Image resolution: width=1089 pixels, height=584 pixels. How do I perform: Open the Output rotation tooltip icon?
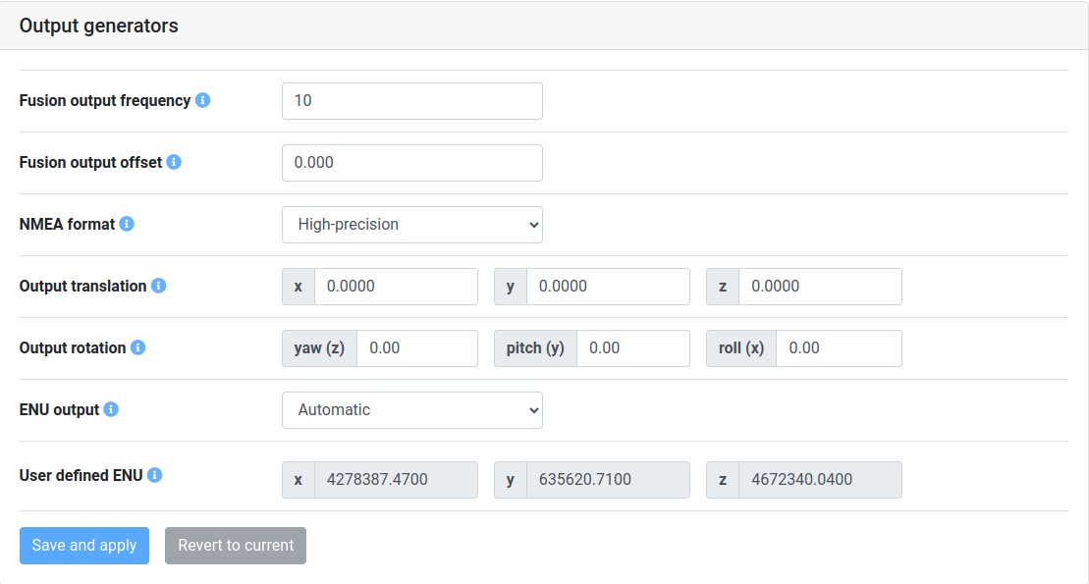(139, 347)
